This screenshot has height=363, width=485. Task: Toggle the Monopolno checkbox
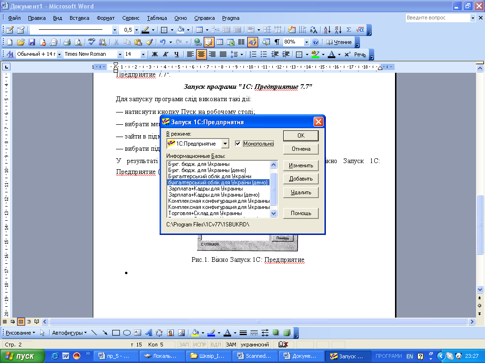coord(238,144)
